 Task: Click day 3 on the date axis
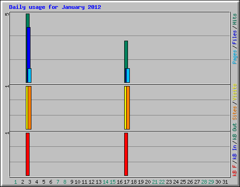pyautogui.click(x=30, y=182)
